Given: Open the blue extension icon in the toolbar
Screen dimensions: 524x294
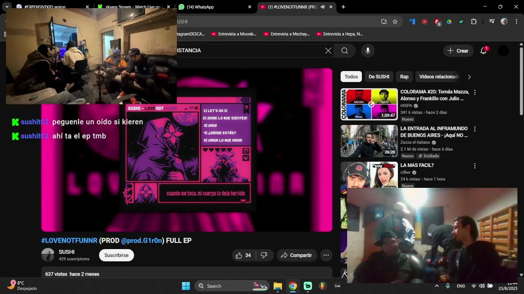Looking at the screenshot, I should point(412,22).
